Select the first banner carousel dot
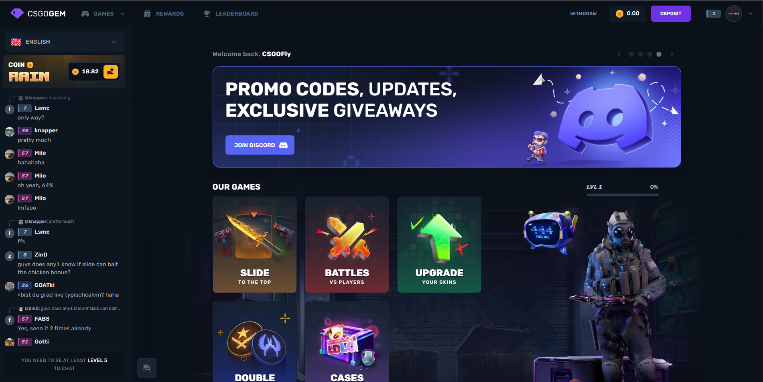The height and width of the screenshot is (382, 763). 631,54
